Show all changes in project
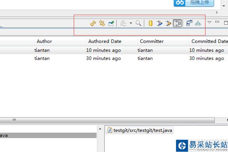The height and width of the screenshot is (152, 228). 159,23
